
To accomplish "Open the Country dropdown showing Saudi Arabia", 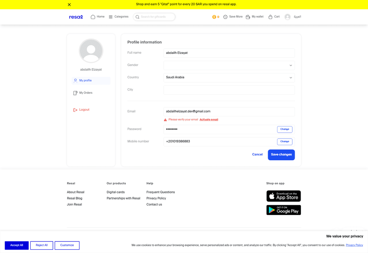I will [x=229, y=78].
